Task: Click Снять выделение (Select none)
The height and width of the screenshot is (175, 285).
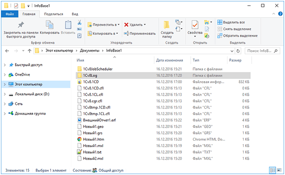Action: tap(234, 29)
